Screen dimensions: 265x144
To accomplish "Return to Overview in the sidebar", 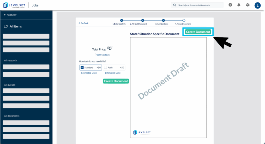I will click(x=10, y=15).
